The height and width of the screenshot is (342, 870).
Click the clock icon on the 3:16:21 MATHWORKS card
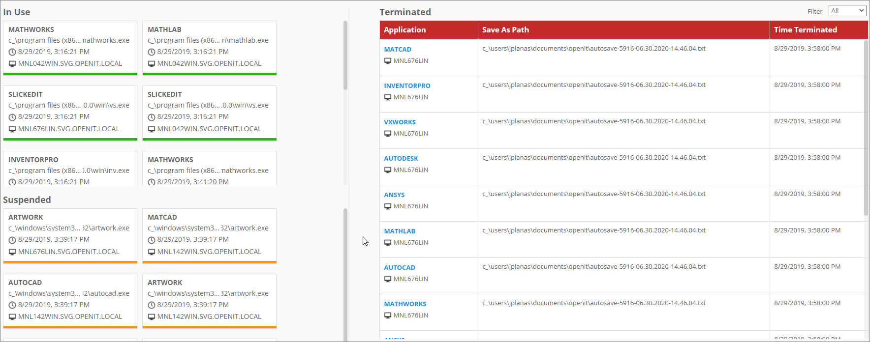click(12, 52)
